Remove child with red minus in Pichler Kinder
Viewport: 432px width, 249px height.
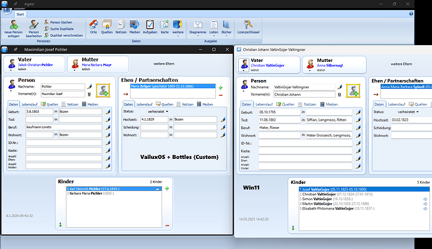point(167,226)
